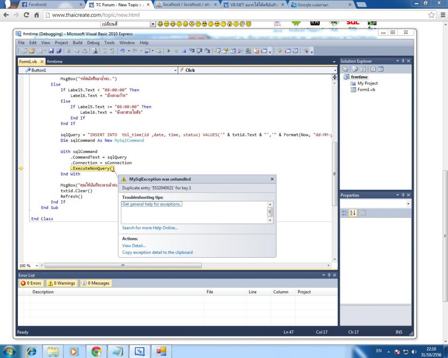Expand the Button1 object dropdown
The width and height of the screenshot is (448, 358).
click(175, 70)
